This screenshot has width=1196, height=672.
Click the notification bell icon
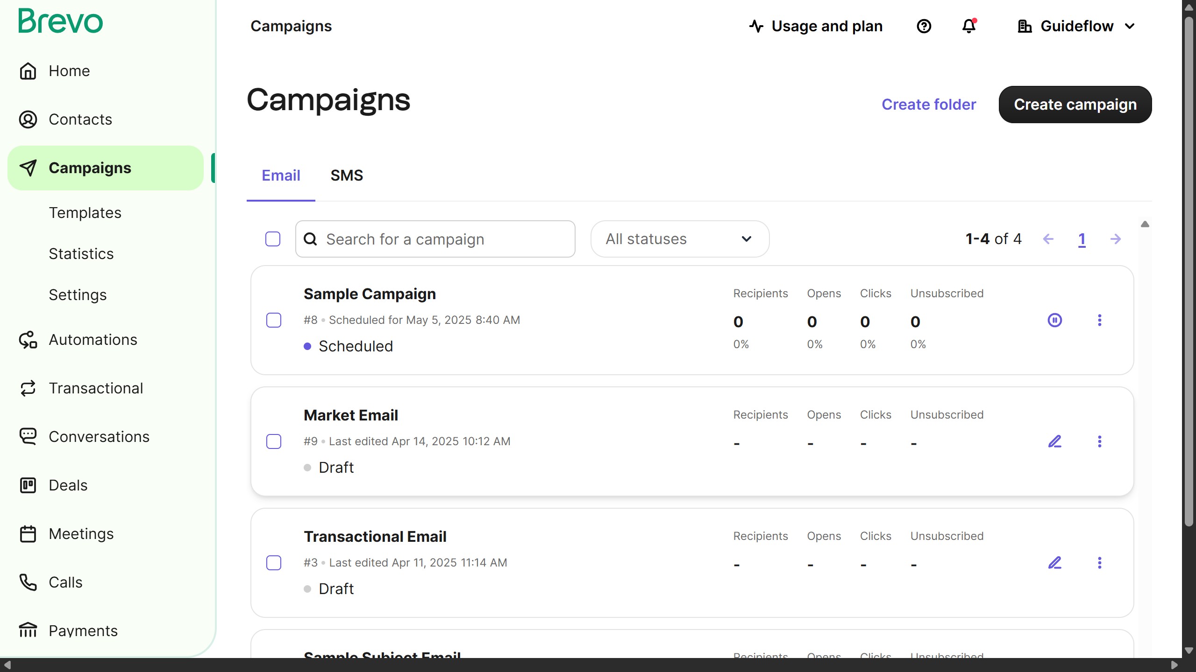click(x=969, y=26)
